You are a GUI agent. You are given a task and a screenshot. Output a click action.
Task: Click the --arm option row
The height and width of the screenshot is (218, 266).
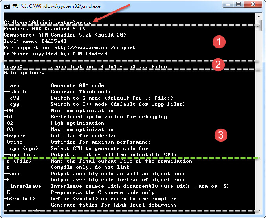pyautogui.click(x=54, y=85)
